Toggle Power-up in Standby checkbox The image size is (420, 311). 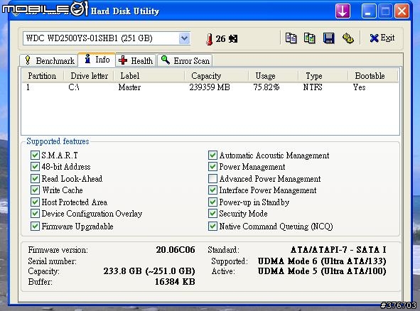[212, 202]
